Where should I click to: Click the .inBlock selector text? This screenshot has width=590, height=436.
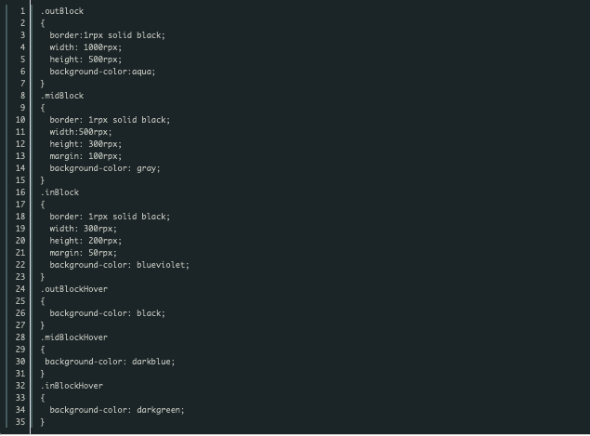coord(59,192)
